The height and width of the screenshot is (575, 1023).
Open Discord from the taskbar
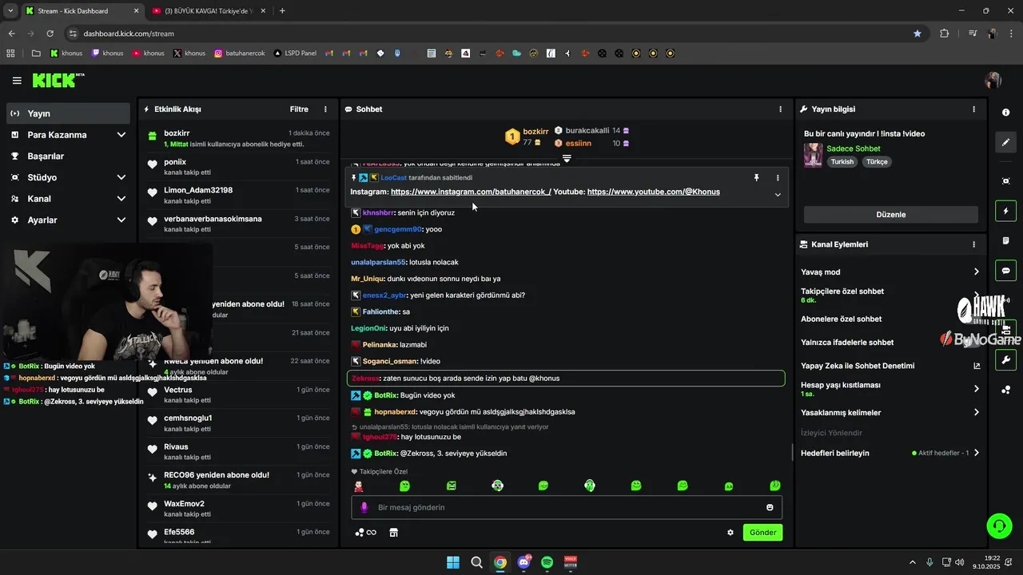pyautogui.click(x=524, y=562)
